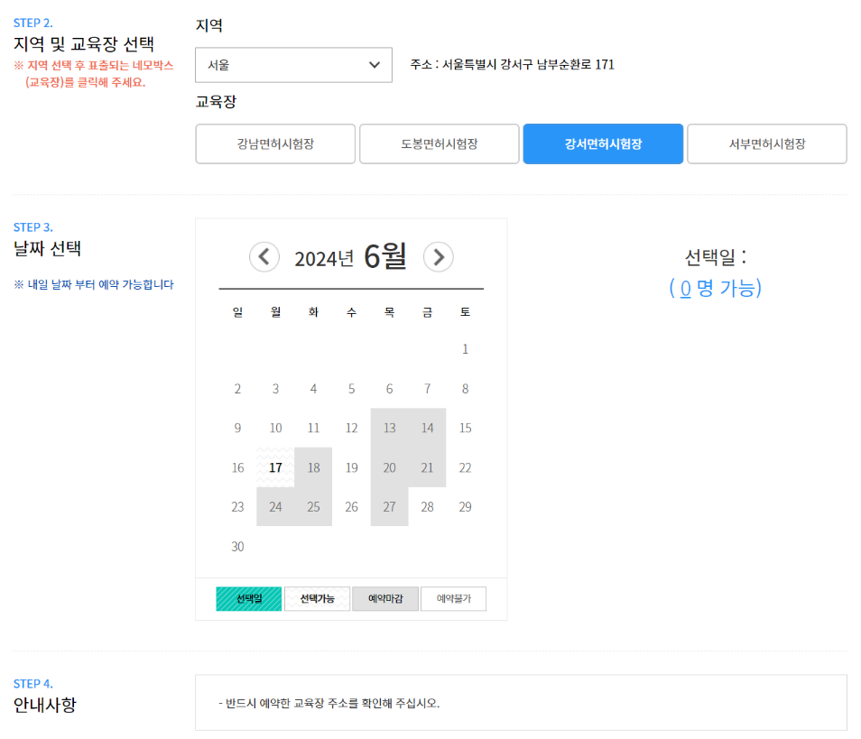Click the 예약마감 legend item

point(384,598)
